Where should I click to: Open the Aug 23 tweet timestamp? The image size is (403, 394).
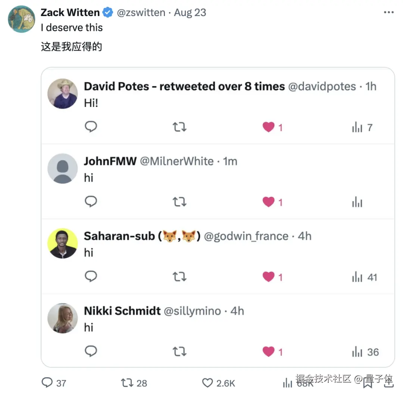pos(190,12)
